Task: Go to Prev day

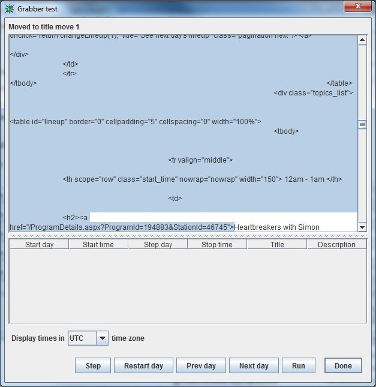Action: 201,366
